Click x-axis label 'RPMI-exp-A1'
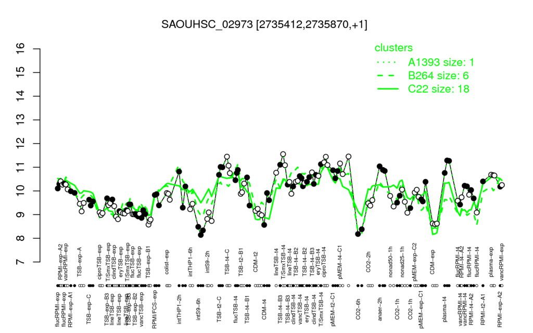Viewport: 533px width, 333px height. point(70,309)
